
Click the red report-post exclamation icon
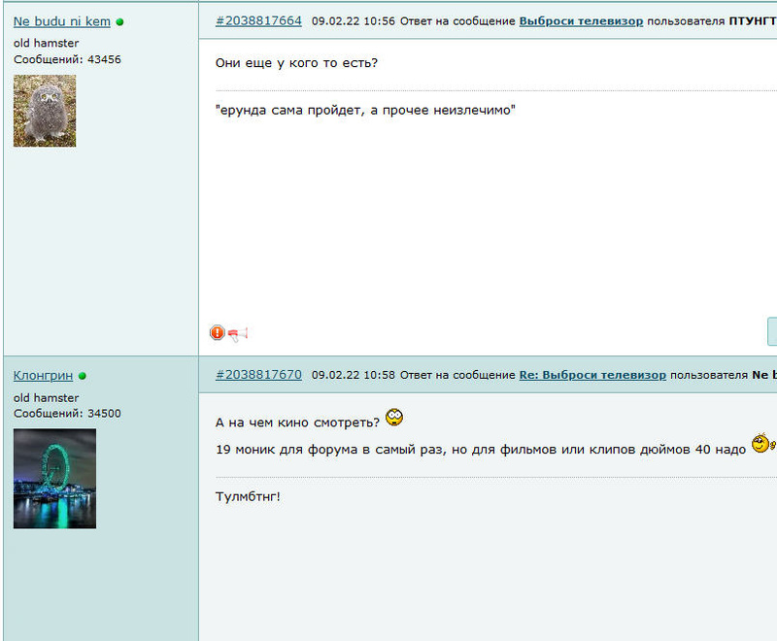pyautogui.click(x=217, y=332)
